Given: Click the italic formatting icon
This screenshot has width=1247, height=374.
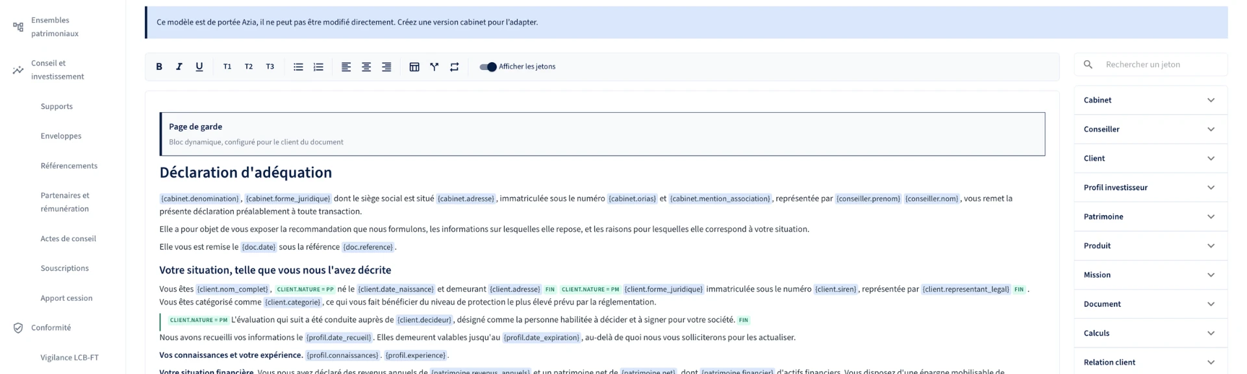Looking at the screenshot, I should tap(179, 67).
